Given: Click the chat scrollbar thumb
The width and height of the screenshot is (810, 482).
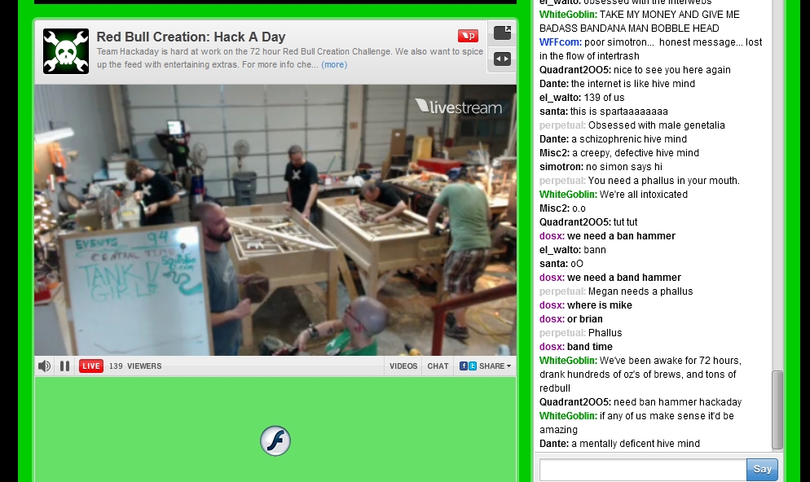Looking at the screenshot, I should coord(777,410).
